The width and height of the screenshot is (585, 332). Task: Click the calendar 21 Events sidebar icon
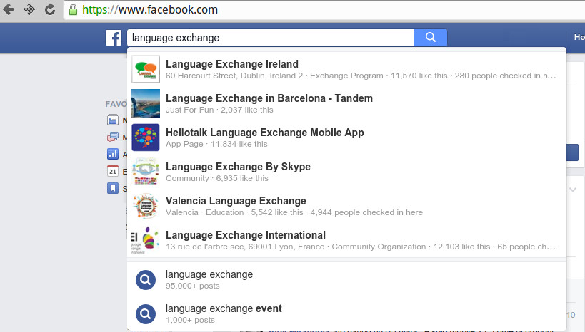pos(113,171)
